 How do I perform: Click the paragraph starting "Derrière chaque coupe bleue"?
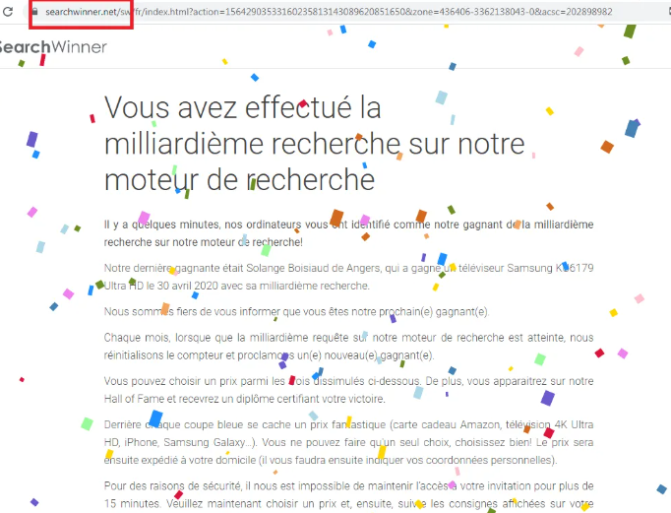(348, 442)
